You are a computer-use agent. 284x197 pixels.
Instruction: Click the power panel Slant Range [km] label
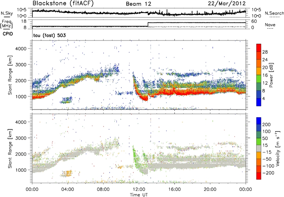click(10, 75)
